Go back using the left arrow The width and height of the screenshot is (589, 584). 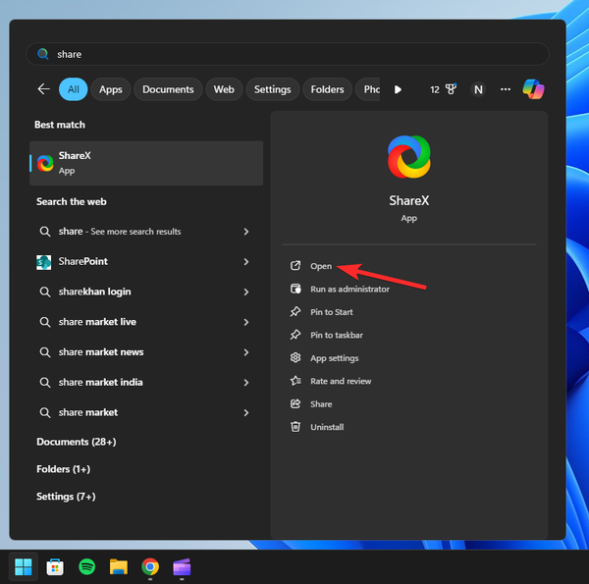coord(43,89)
